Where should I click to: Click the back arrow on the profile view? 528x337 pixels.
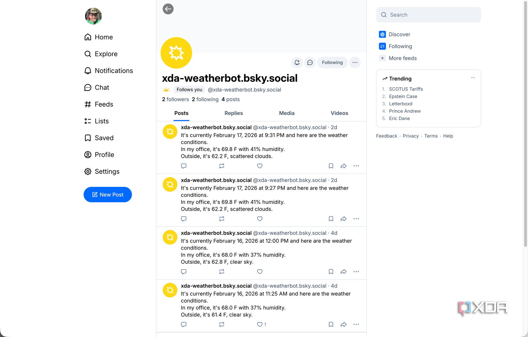pyautogui.click(x=168, y=9)
